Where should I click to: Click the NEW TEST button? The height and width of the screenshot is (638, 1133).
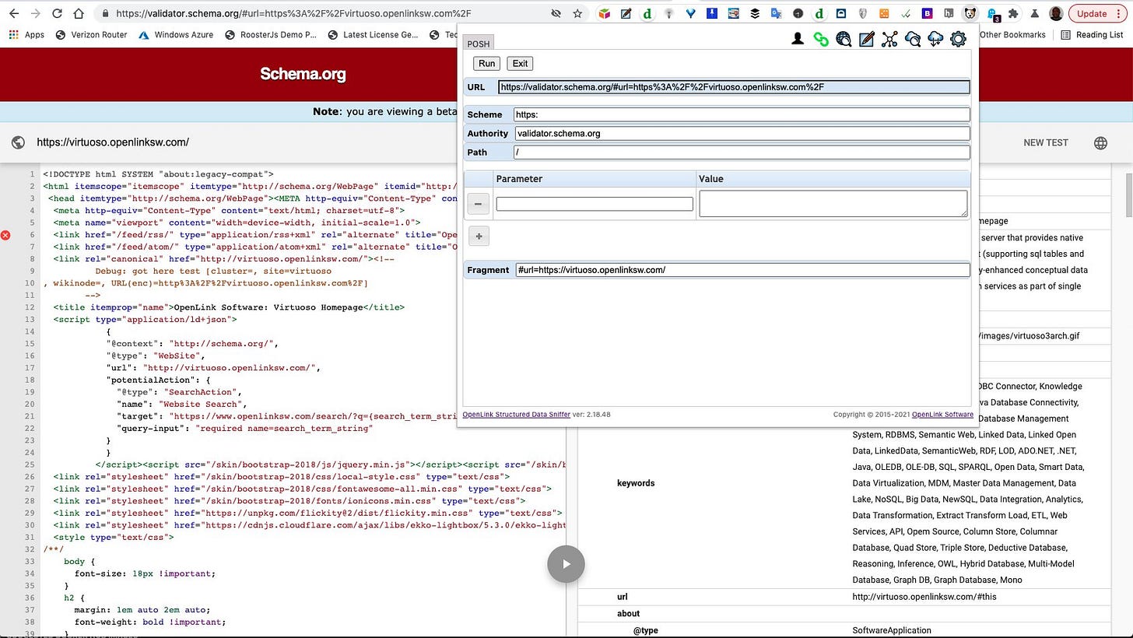pos(1045,142)
